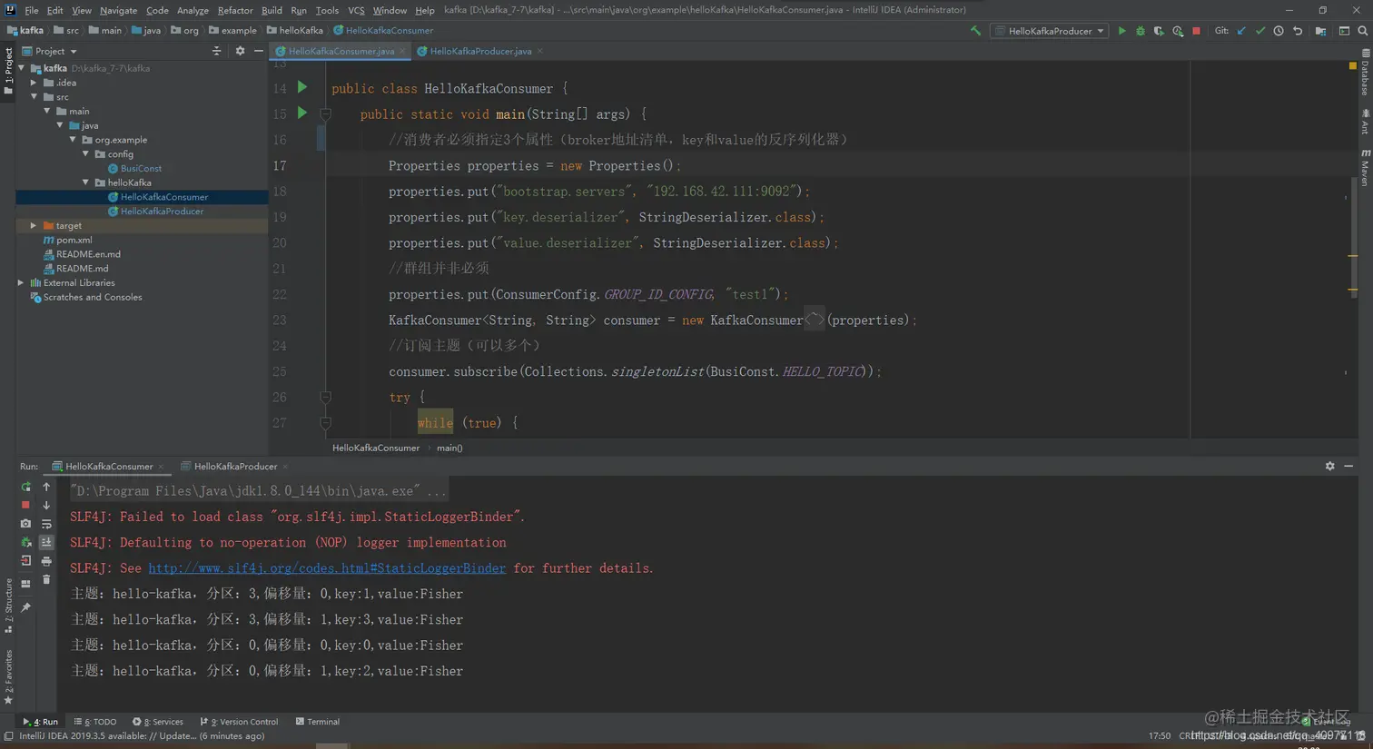Click the Build Project hammer icon
1373x749 pixels.
click(975, 31)
